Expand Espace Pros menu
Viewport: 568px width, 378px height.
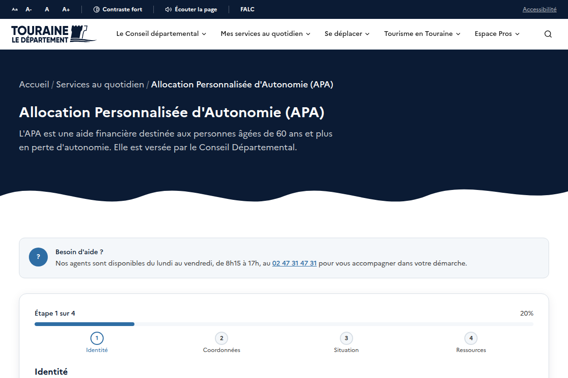tap(497, 34)
